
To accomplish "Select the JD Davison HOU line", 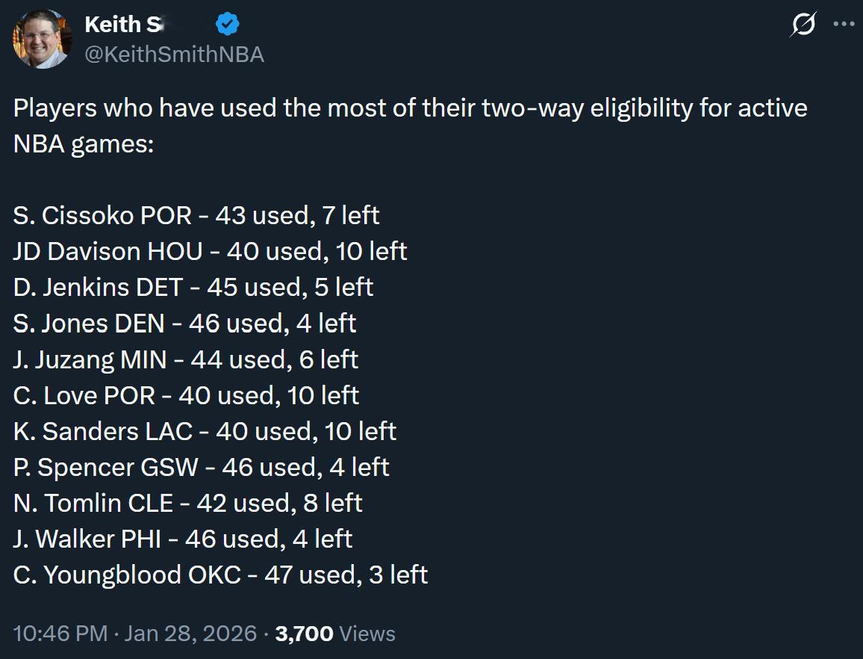I will (x=210, y=251).
